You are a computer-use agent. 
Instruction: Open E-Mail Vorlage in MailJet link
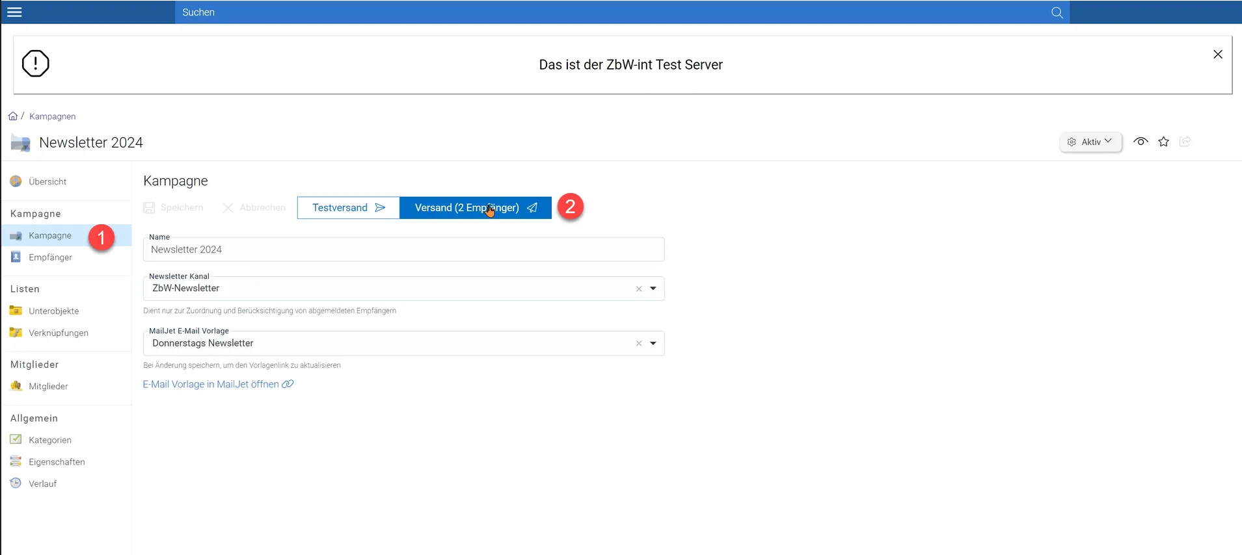click(x=219, y=384)
